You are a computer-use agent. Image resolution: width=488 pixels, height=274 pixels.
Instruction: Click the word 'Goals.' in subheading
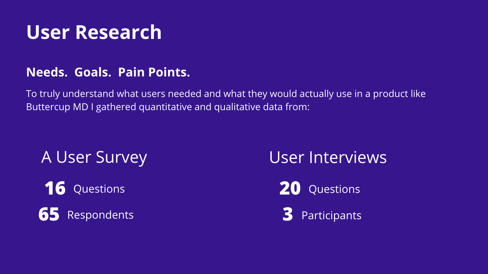[x=93, y=72]
